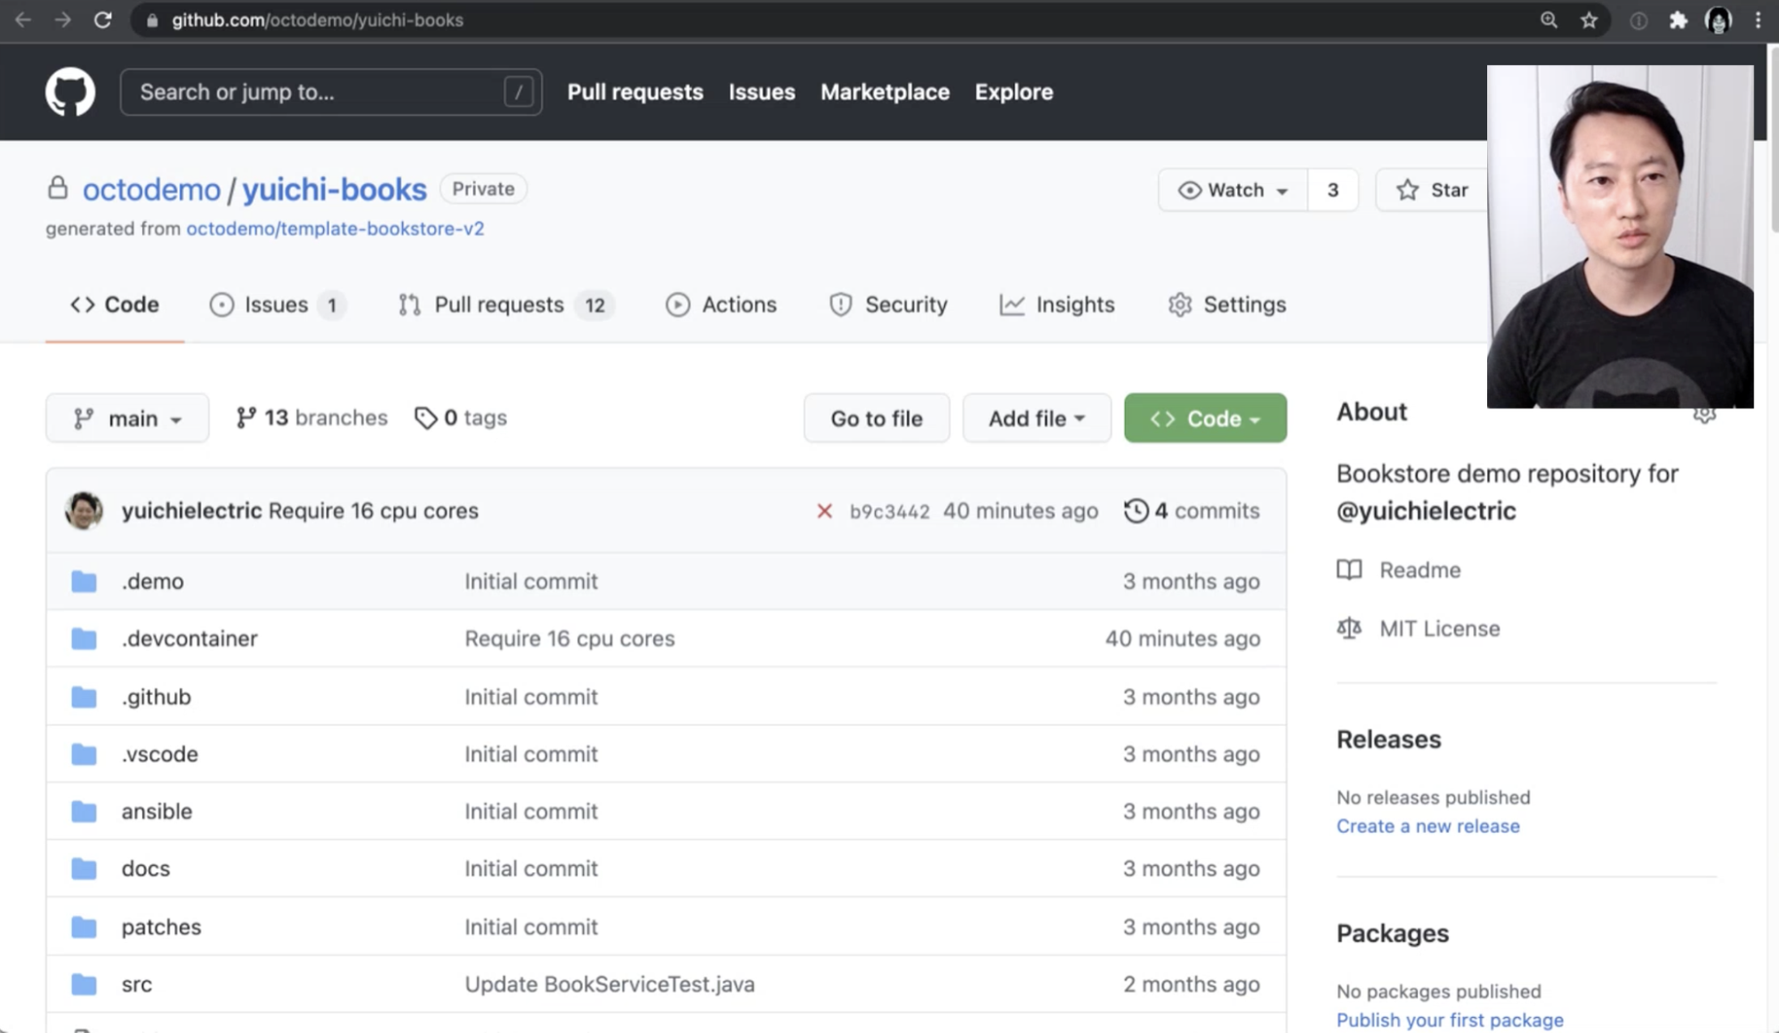Open the 13 branches link

click(x=311, y=417)
